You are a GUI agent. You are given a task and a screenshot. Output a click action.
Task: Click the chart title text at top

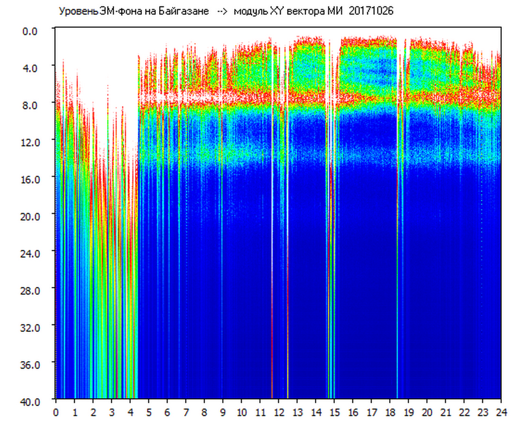click(225, 11)
